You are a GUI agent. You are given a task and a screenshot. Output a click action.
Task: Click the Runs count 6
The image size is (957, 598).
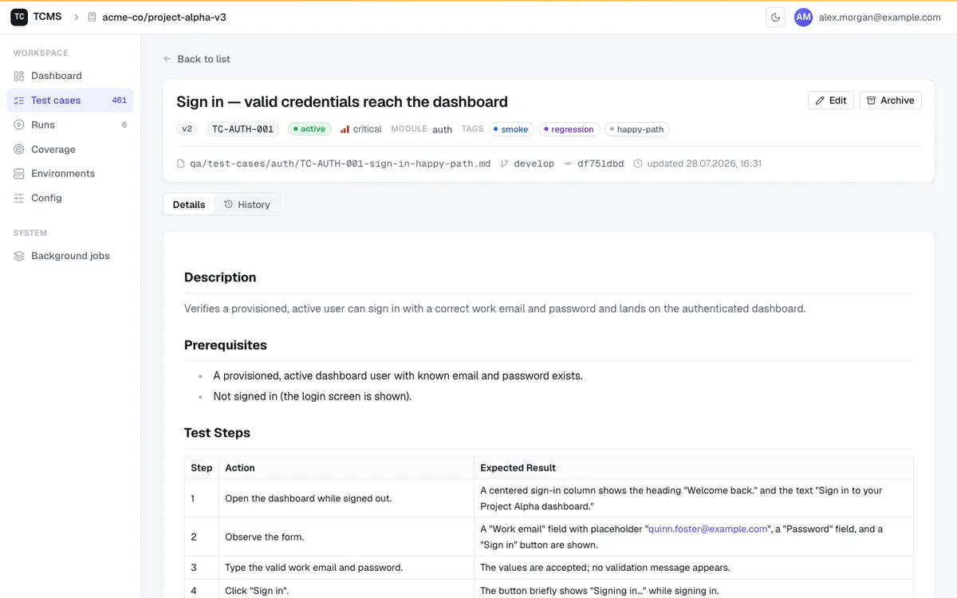(124, 124)
